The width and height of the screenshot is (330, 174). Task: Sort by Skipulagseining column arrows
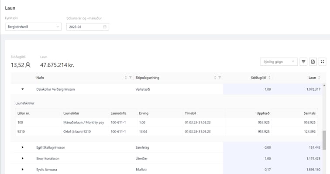[215, 78]
